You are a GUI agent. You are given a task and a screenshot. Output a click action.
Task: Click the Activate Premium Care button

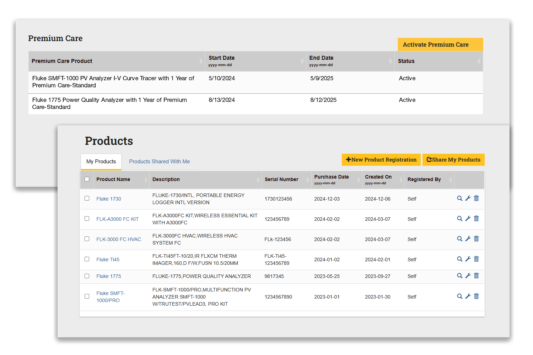coord(440,45)
